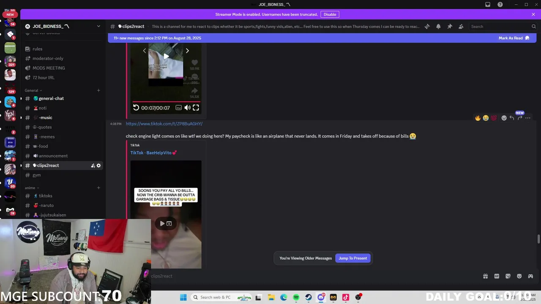Viewport: 541px width, 304px height.
Task: React with the 100 emoji
Action: (x=494, y=118)
